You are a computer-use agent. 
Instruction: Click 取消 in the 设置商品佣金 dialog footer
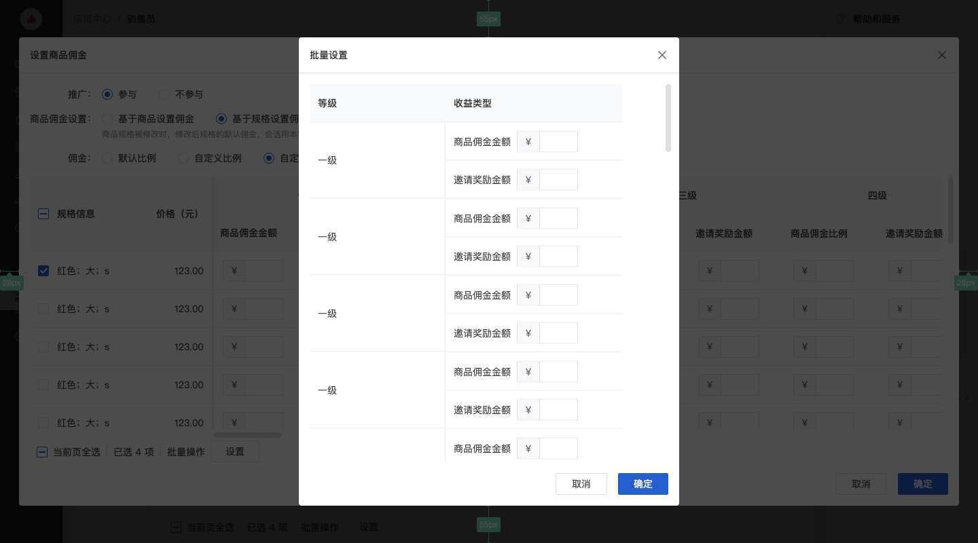(x=861, y=484)
